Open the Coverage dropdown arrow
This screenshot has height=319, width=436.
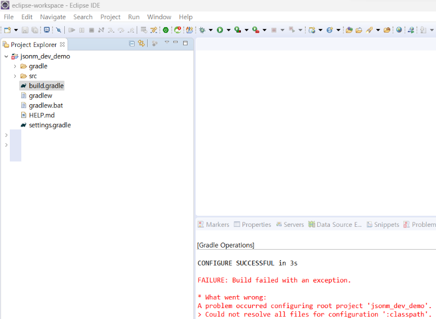246,30
